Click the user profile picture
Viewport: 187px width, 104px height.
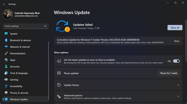8,14
